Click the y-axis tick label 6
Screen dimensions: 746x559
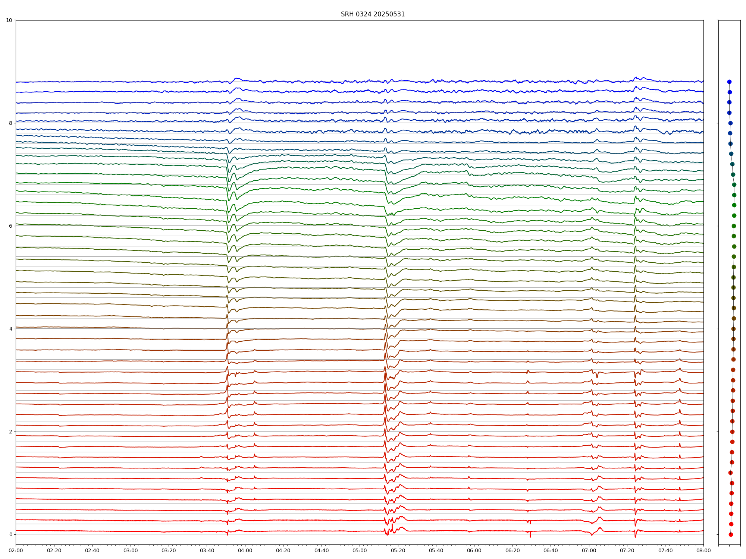(x=10, y=226)
